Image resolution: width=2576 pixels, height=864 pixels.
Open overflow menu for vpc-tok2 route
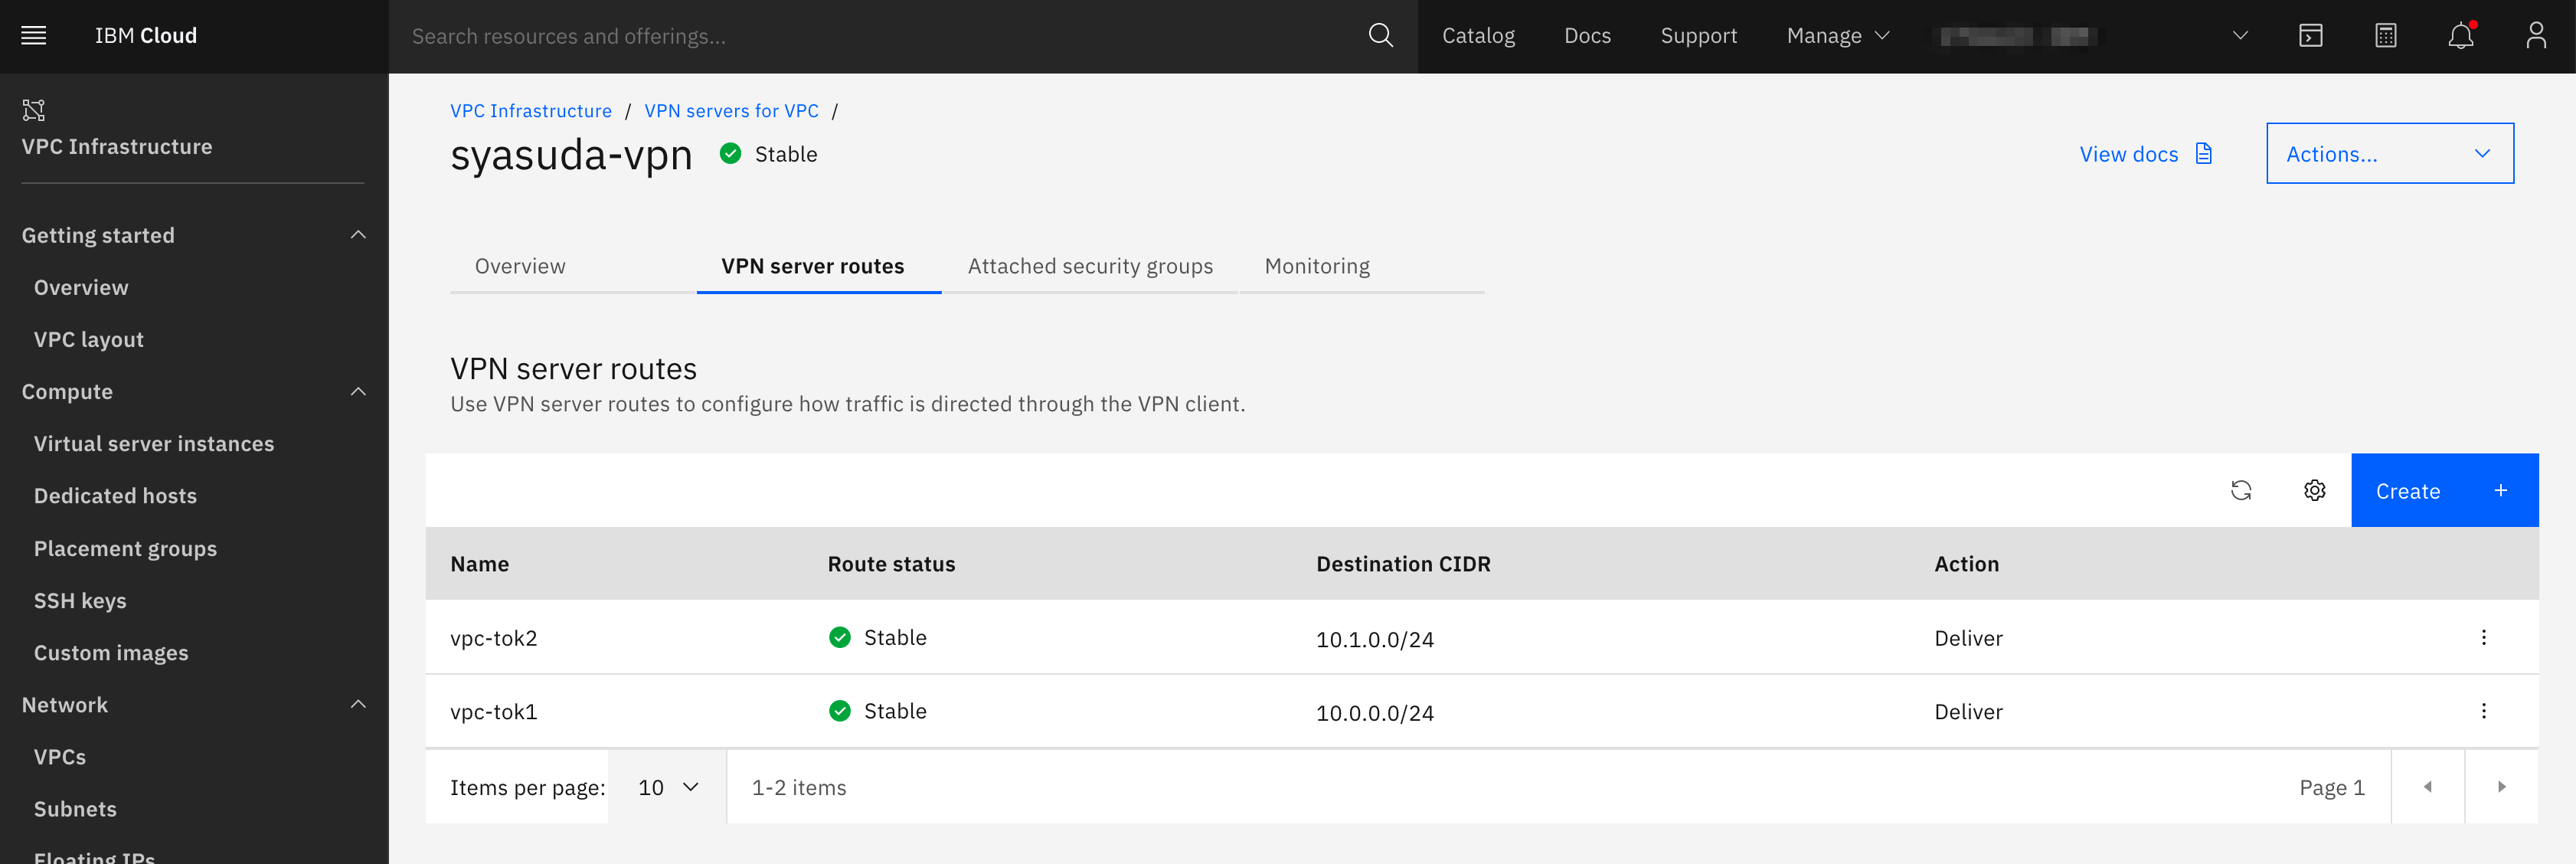tap(2483, 637)
